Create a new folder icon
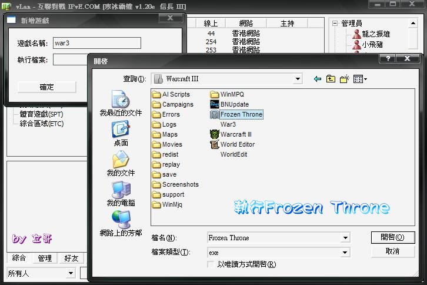This screenshot has height=285, width=427. click(344, 79)
